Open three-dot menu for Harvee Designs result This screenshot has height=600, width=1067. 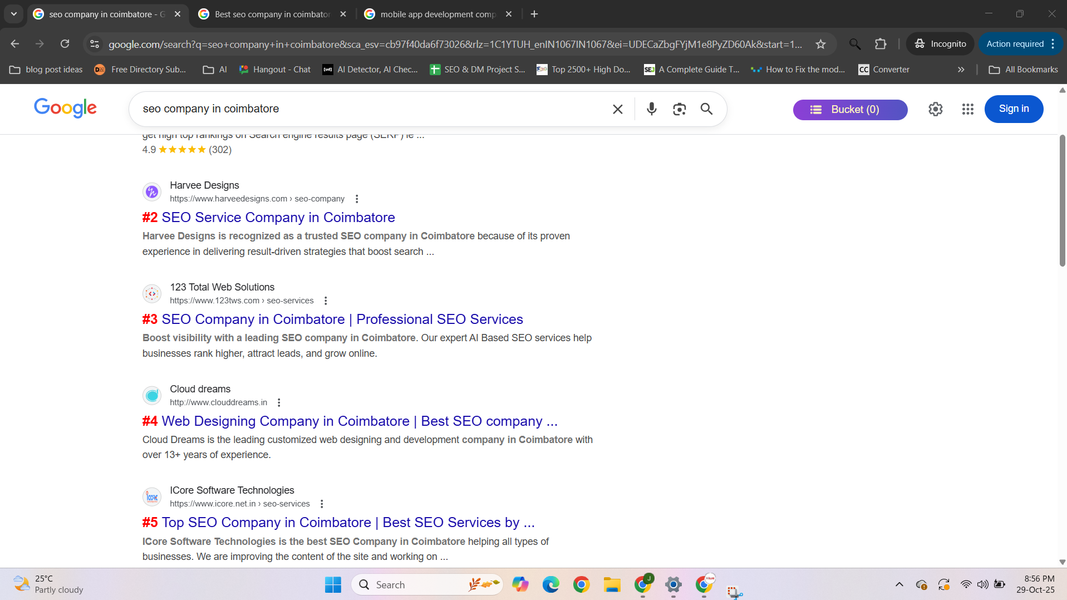[x=357, y=199]
